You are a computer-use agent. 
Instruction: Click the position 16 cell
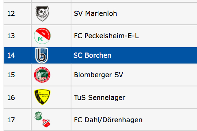point(11,97)
